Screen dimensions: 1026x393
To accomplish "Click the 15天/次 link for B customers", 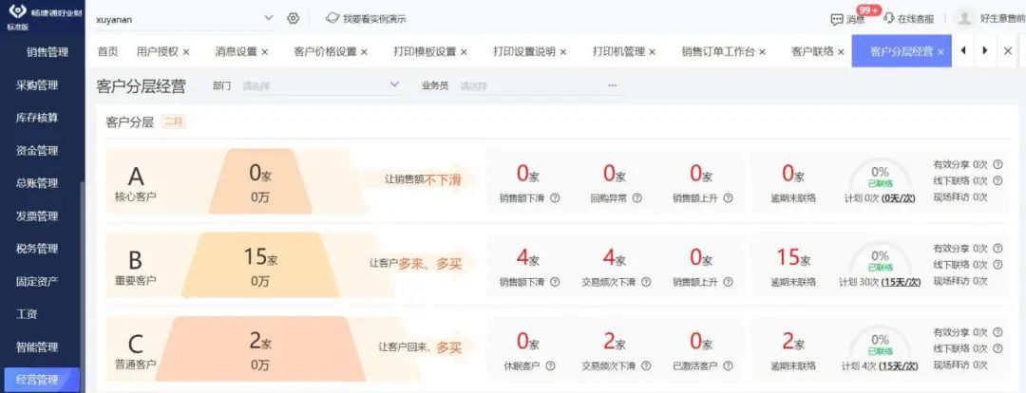I will tap(901, 282).
